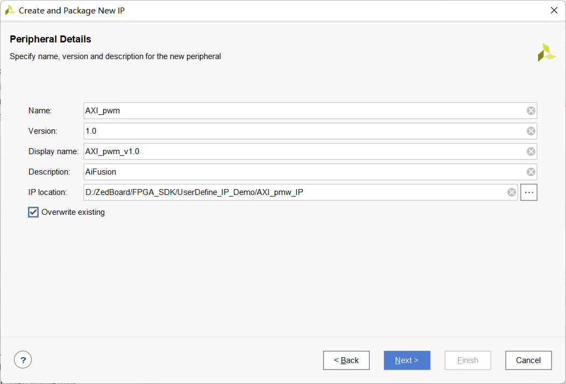Click the Overwrite existing label

click(x=73, y=212)
